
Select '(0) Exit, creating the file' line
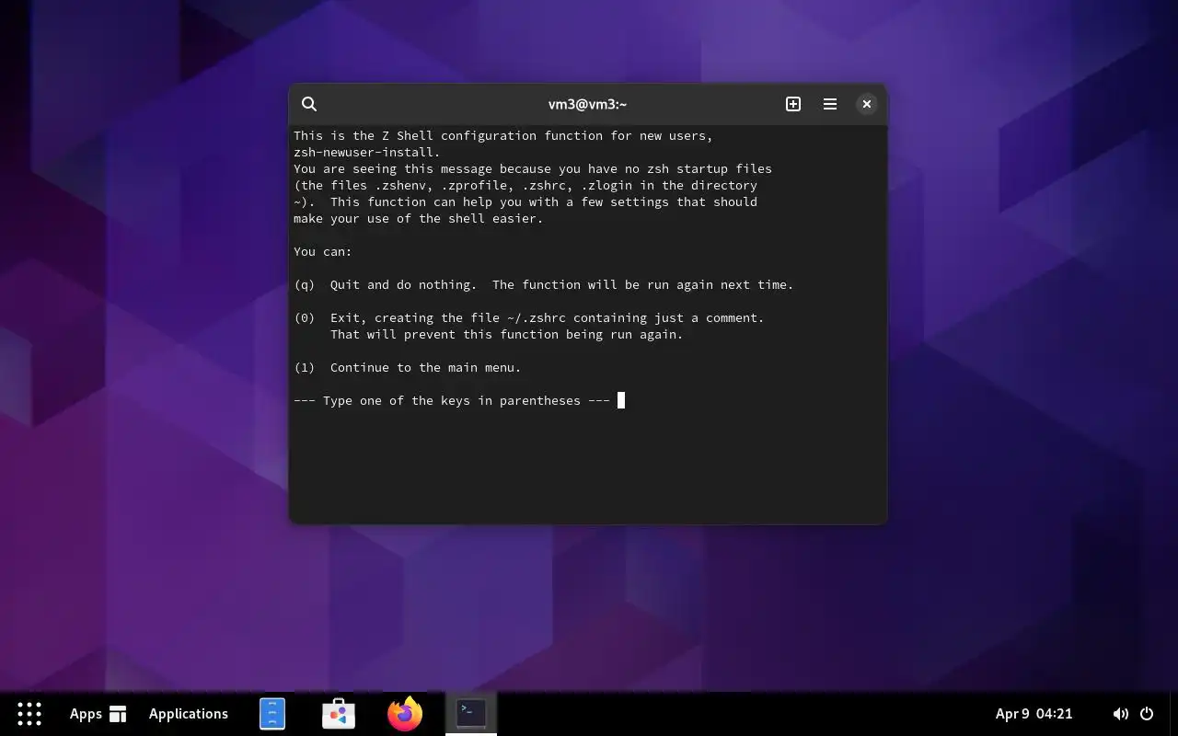[x=529, y=317]
